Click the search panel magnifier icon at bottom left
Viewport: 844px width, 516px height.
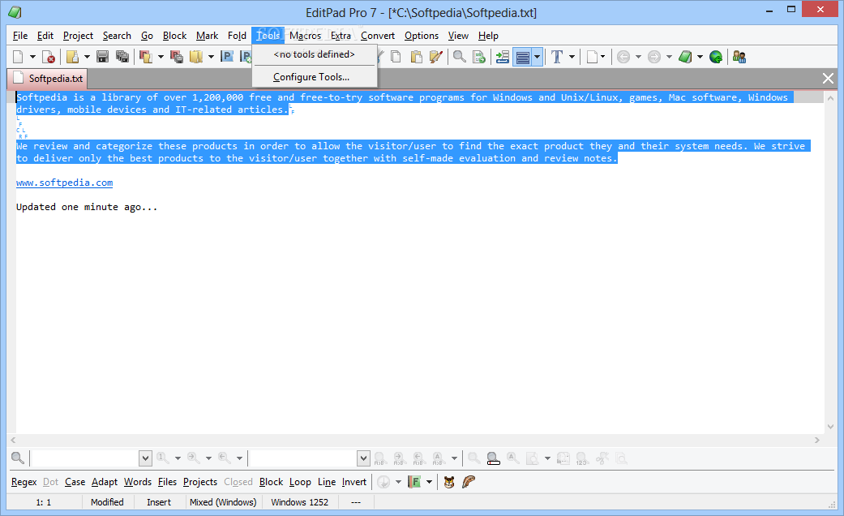18,458
